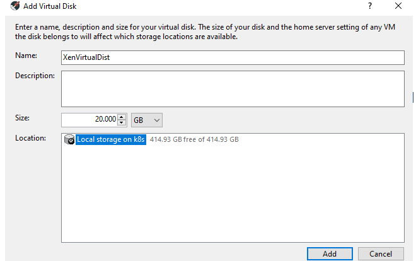416x261 pixels.
Task: Click the Name label
Action: click(x=26, y=55)
